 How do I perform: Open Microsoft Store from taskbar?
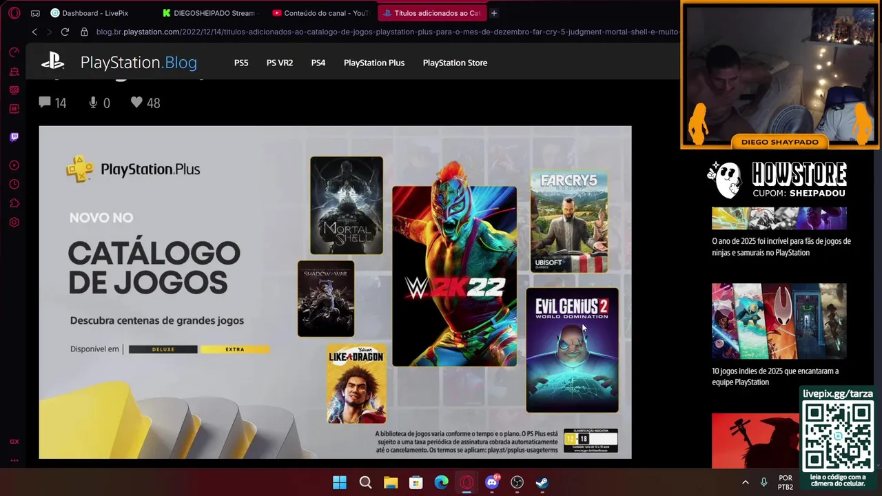416,482
